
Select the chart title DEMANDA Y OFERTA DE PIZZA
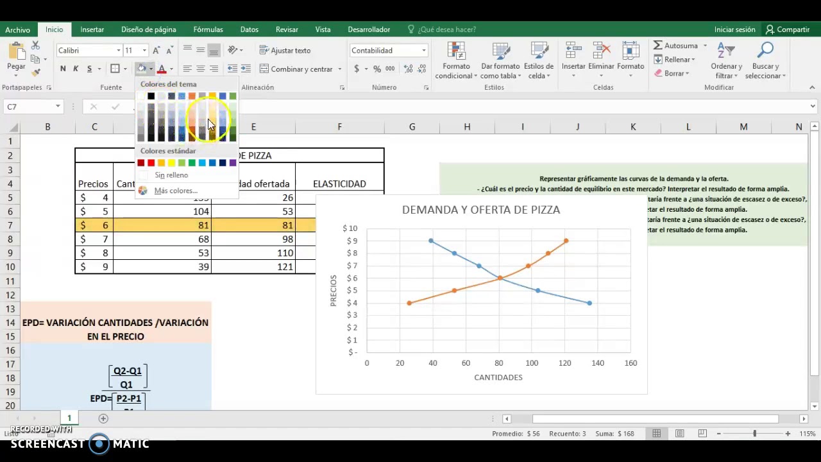pos(481,210)
